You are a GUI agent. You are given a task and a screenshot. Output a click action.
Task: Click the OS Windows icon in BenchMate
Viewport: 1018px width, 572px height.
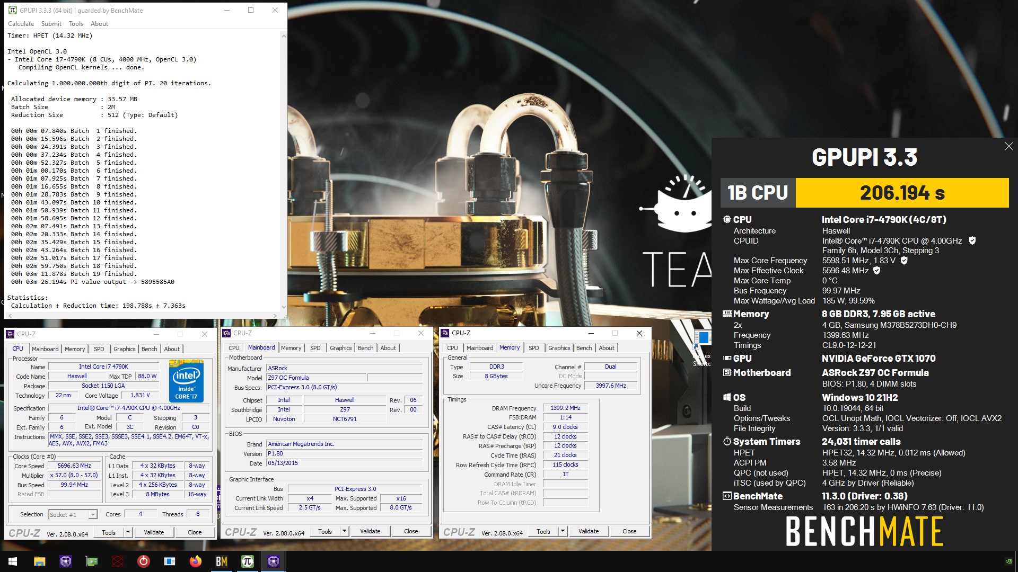[727, 397]
